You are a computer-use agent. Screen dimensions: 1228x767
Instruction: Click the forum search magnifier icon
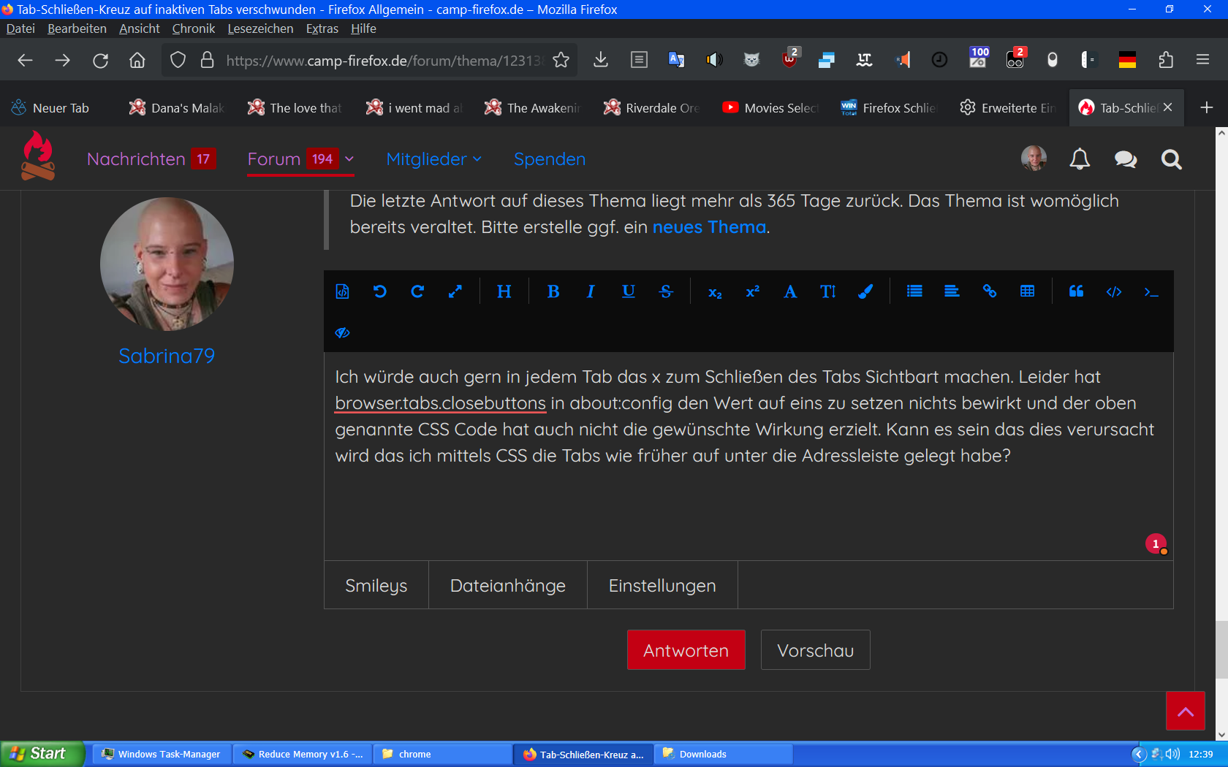[1171, 159]
